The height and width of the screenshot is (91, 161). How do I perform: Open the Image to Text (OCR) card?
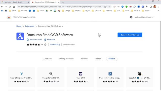click(51, 77)
